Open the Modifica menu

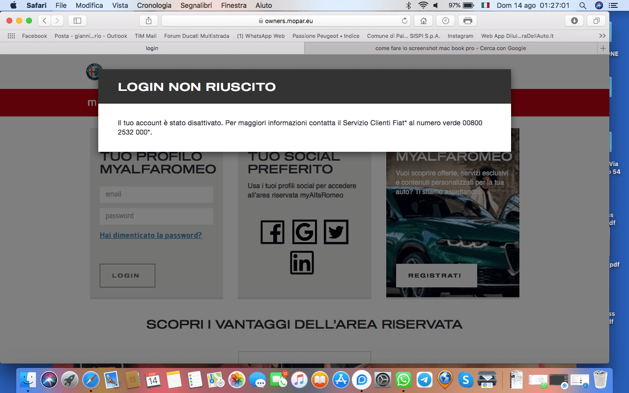click(89, 5)
